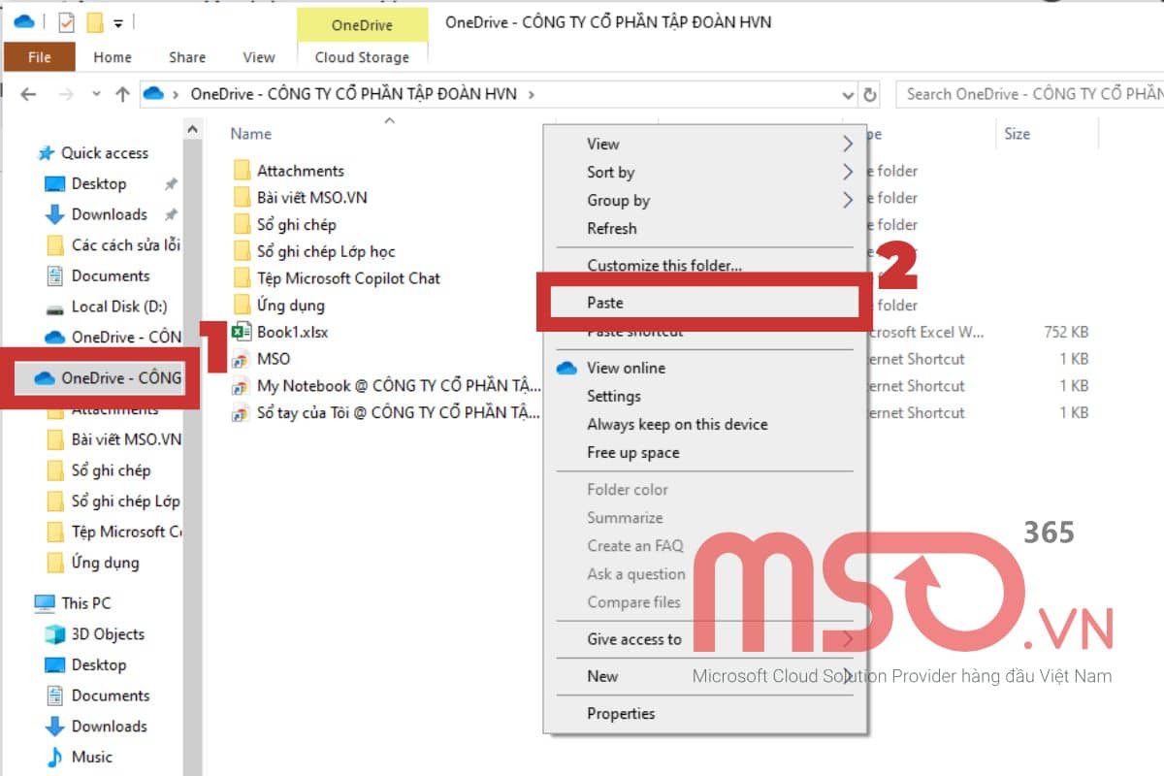Select the Tệp Microsoft Copilot Chat folder
1164x776 pixels.
pyautogui.click(x=348, y=278)
